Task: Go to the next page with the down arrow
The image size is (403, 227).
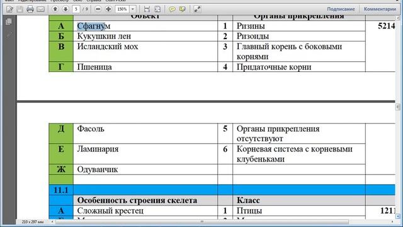Action: (65, 9)
